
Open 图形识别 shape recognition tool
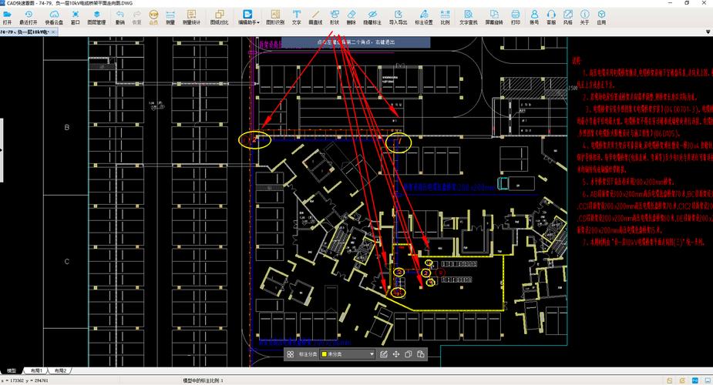(275, 17)
